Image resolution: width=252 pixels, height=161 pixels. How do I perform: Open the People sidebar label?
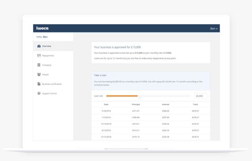[x=45, y=75]
